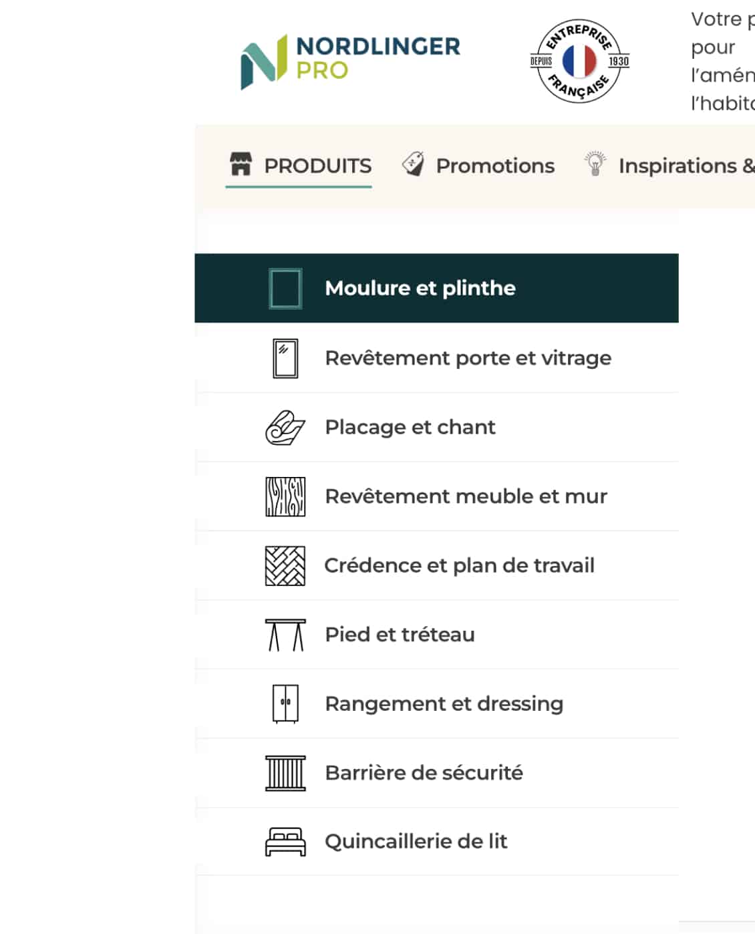Screen dimensions: 755x934
Task: Click the wardrobe storage icon
Action: tap(285, 704)
